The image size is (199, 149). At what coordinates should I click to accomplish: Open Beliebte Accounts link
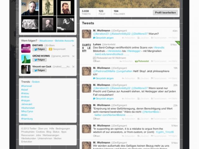click(x=64, y=41)
